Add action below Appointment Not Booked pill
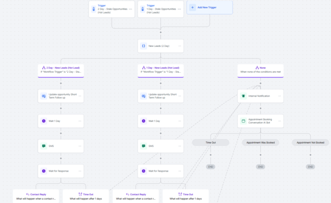The image size is (331, 203). 310,155
